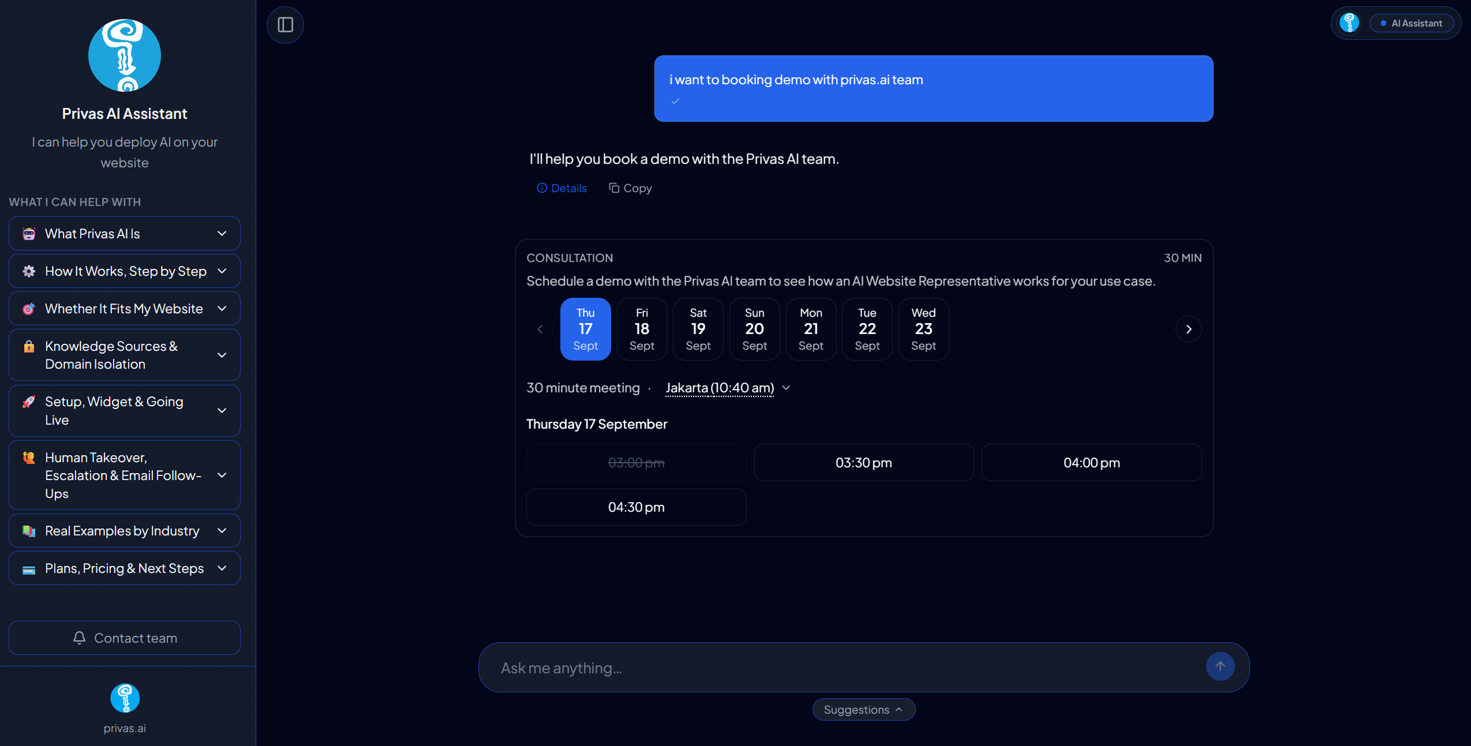Select Mon 21 Sept date
This screenshot has height=746, width=1471.
[811, 329]
